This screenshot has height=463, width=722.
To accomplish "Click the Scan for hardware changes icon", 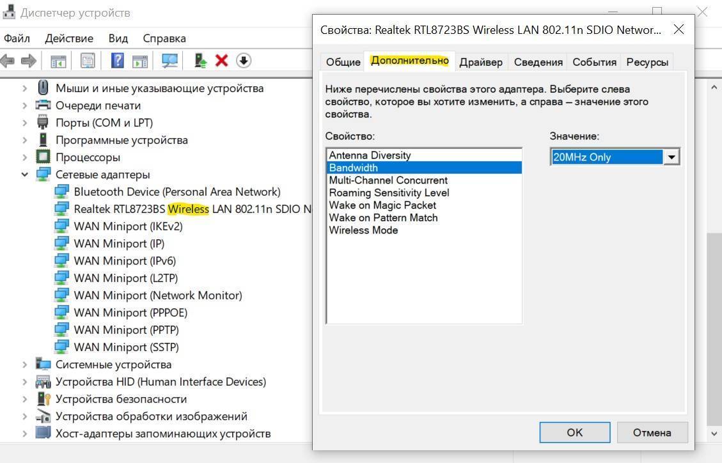I will 169,61.
